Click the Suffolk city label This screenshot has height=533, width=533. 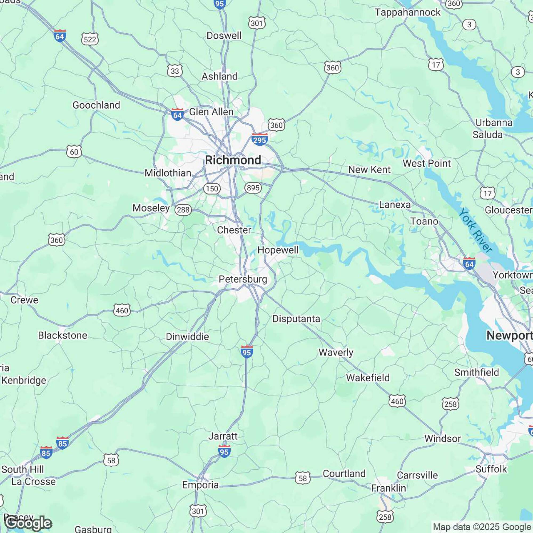pos(491,469)
